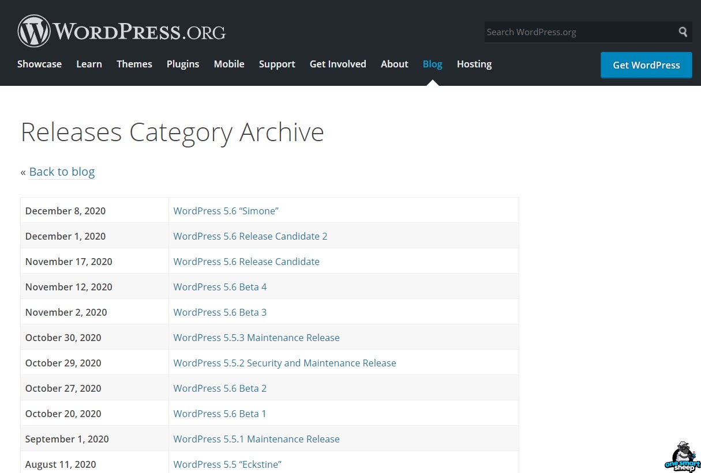Open WordPress 5.5.2 Security and Maintenance Release
701x473 pixels.
click(285, 363)
